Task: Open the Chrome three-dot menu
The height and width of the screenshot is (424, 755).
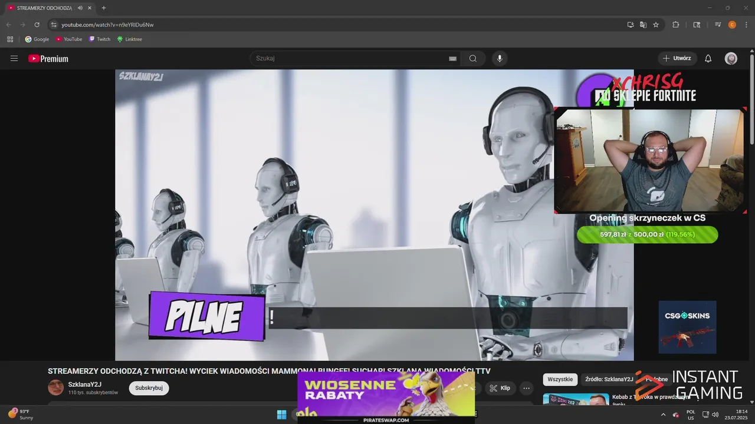Action: point(746,25)
